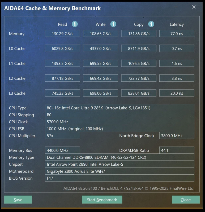205x212 pixels.
Task: Select the Memory Read value 130.29 GB/s
Action: coord(62,34)
